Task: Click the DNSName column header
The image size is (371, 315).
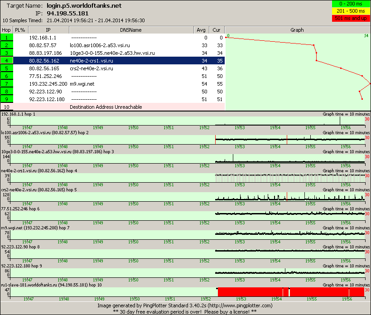Action: coord(131,30)
